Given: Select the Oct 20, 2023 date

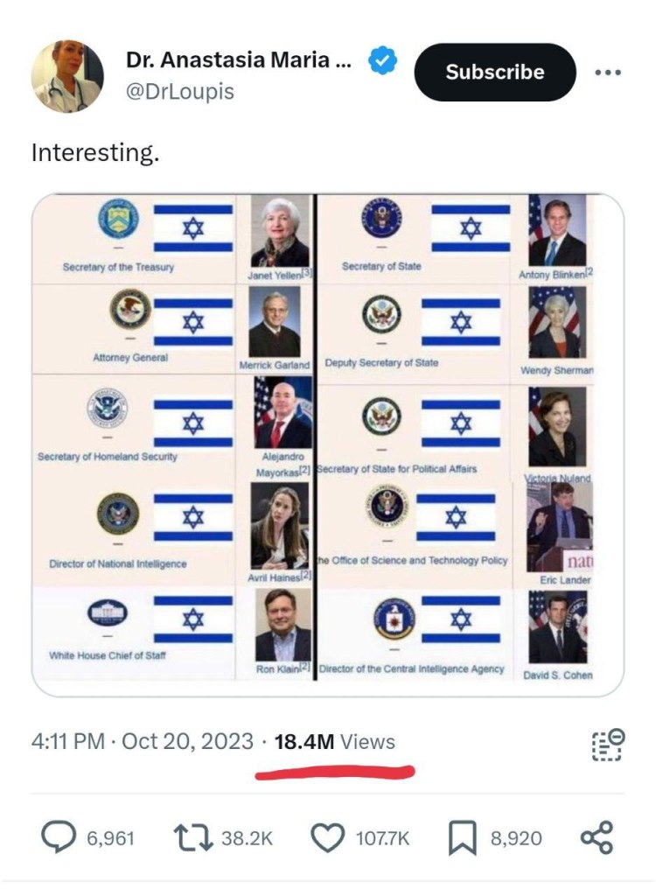Looking at the screenshot, I should [x=187, y=743].
